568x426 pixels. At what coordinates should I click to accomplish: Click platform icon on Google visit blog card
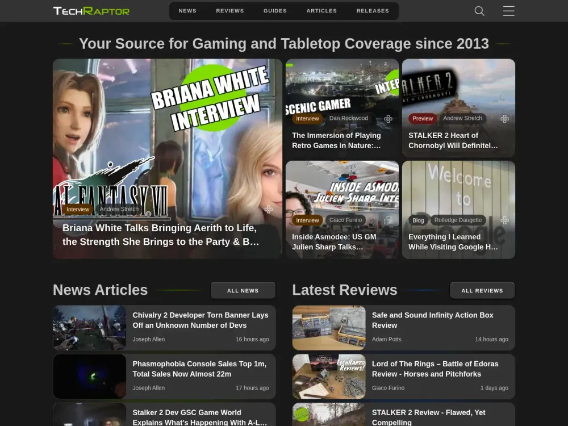[504, 220]
